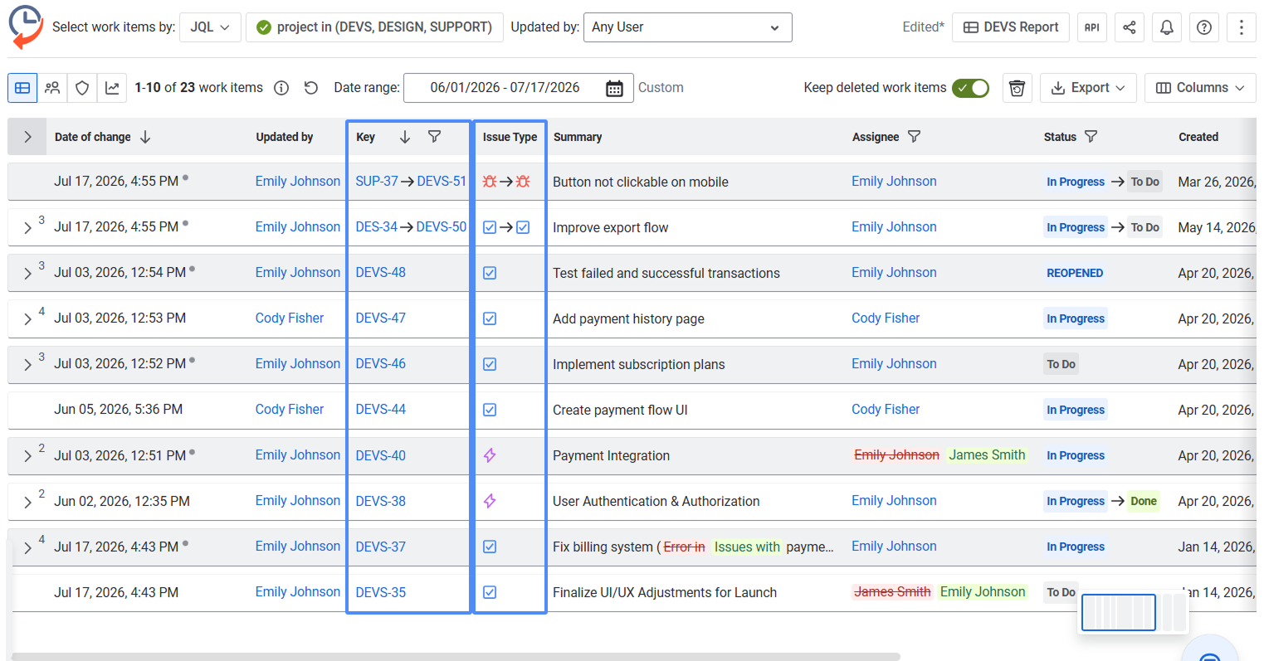1264x661 pixels.
Task: Open the chart view icon
Action: pos(112,87)
